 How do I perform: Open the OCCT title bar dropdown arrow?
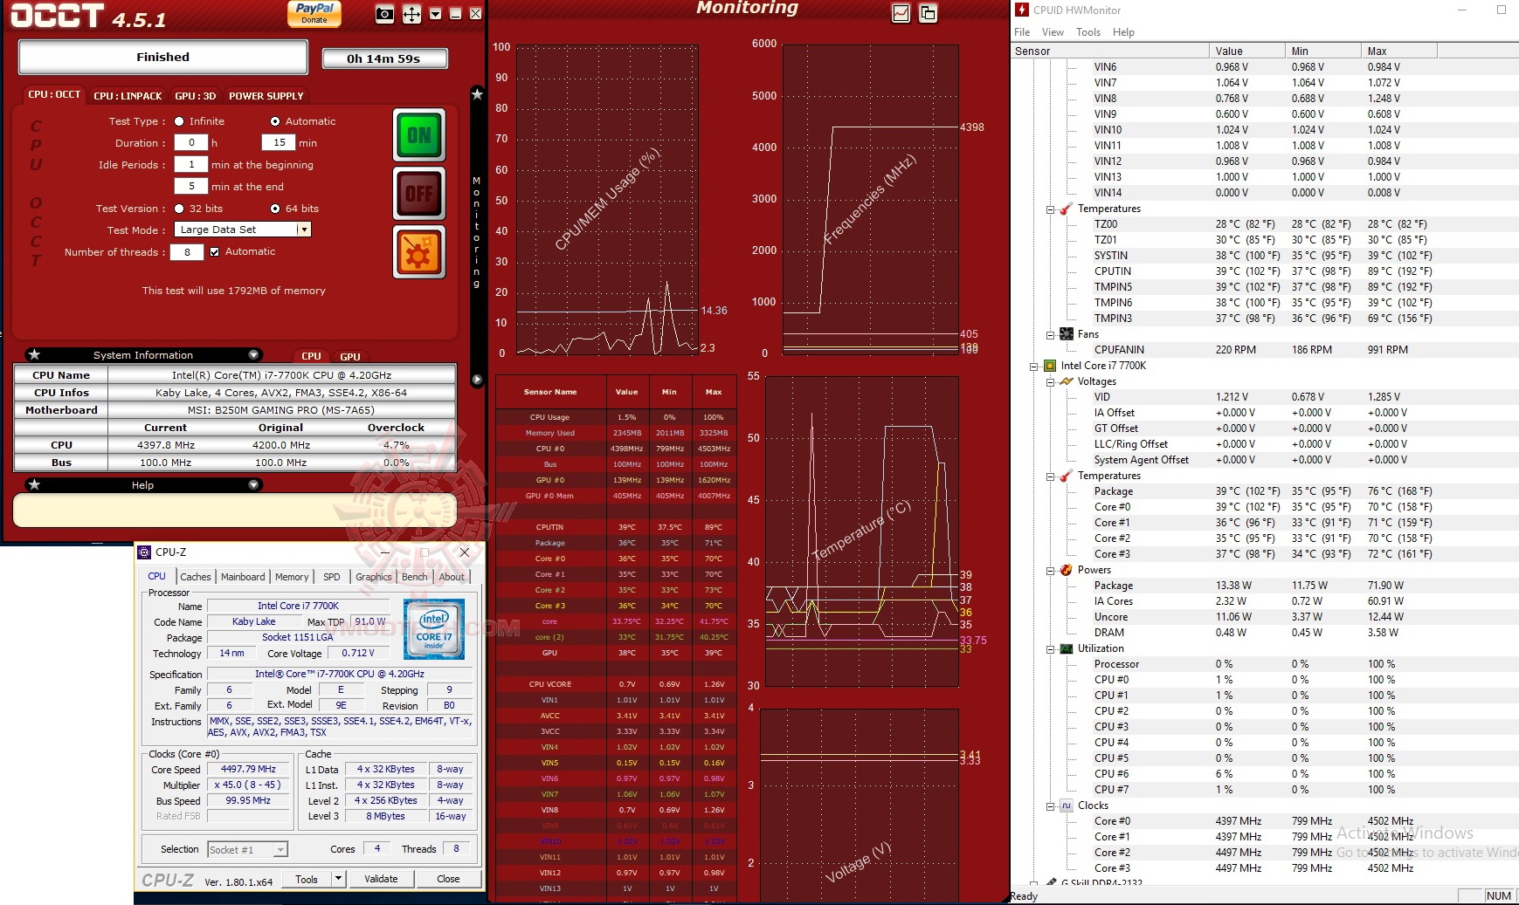(435, 14)
